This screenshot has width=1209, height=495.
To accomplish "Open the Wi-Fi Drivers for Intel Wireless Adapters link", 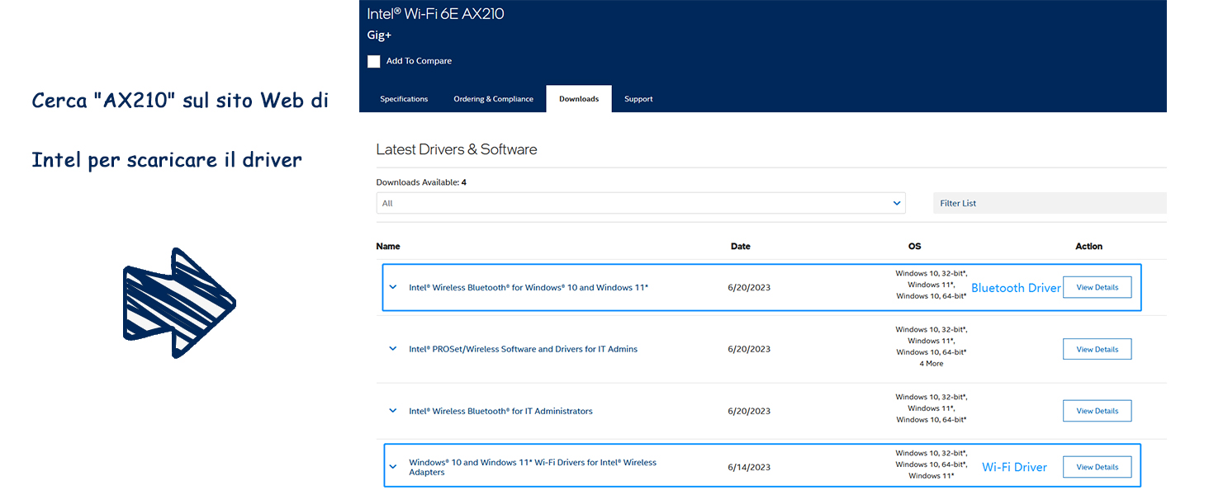I will pyautogui.click(x=532, y=463).
